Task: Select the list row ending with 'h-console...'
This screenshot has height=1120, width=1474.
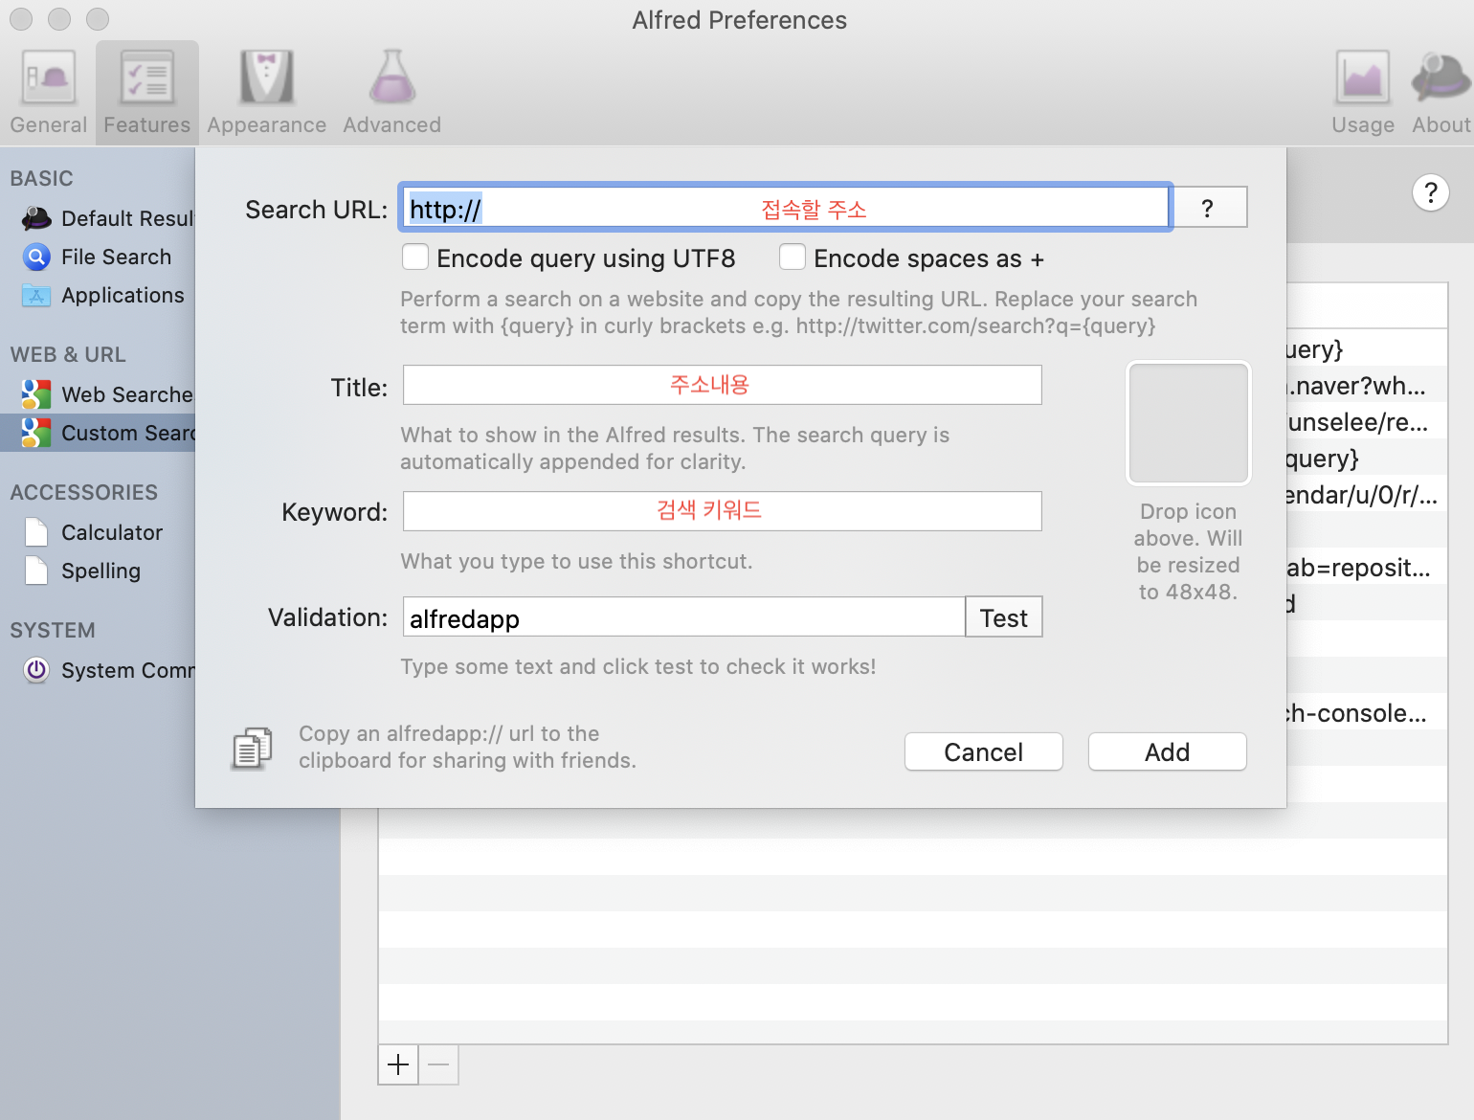Action: [x=1366, y=712]
